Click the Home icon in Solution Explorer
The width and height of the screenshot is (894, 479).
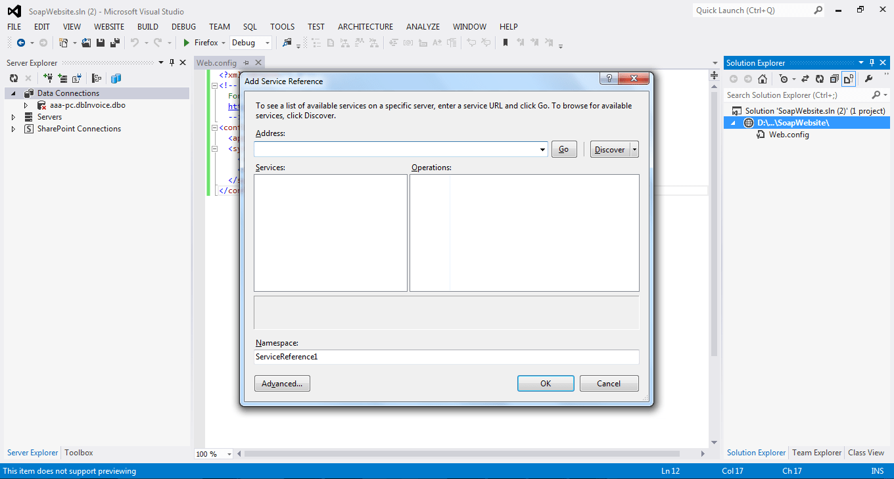coord(762,79)
